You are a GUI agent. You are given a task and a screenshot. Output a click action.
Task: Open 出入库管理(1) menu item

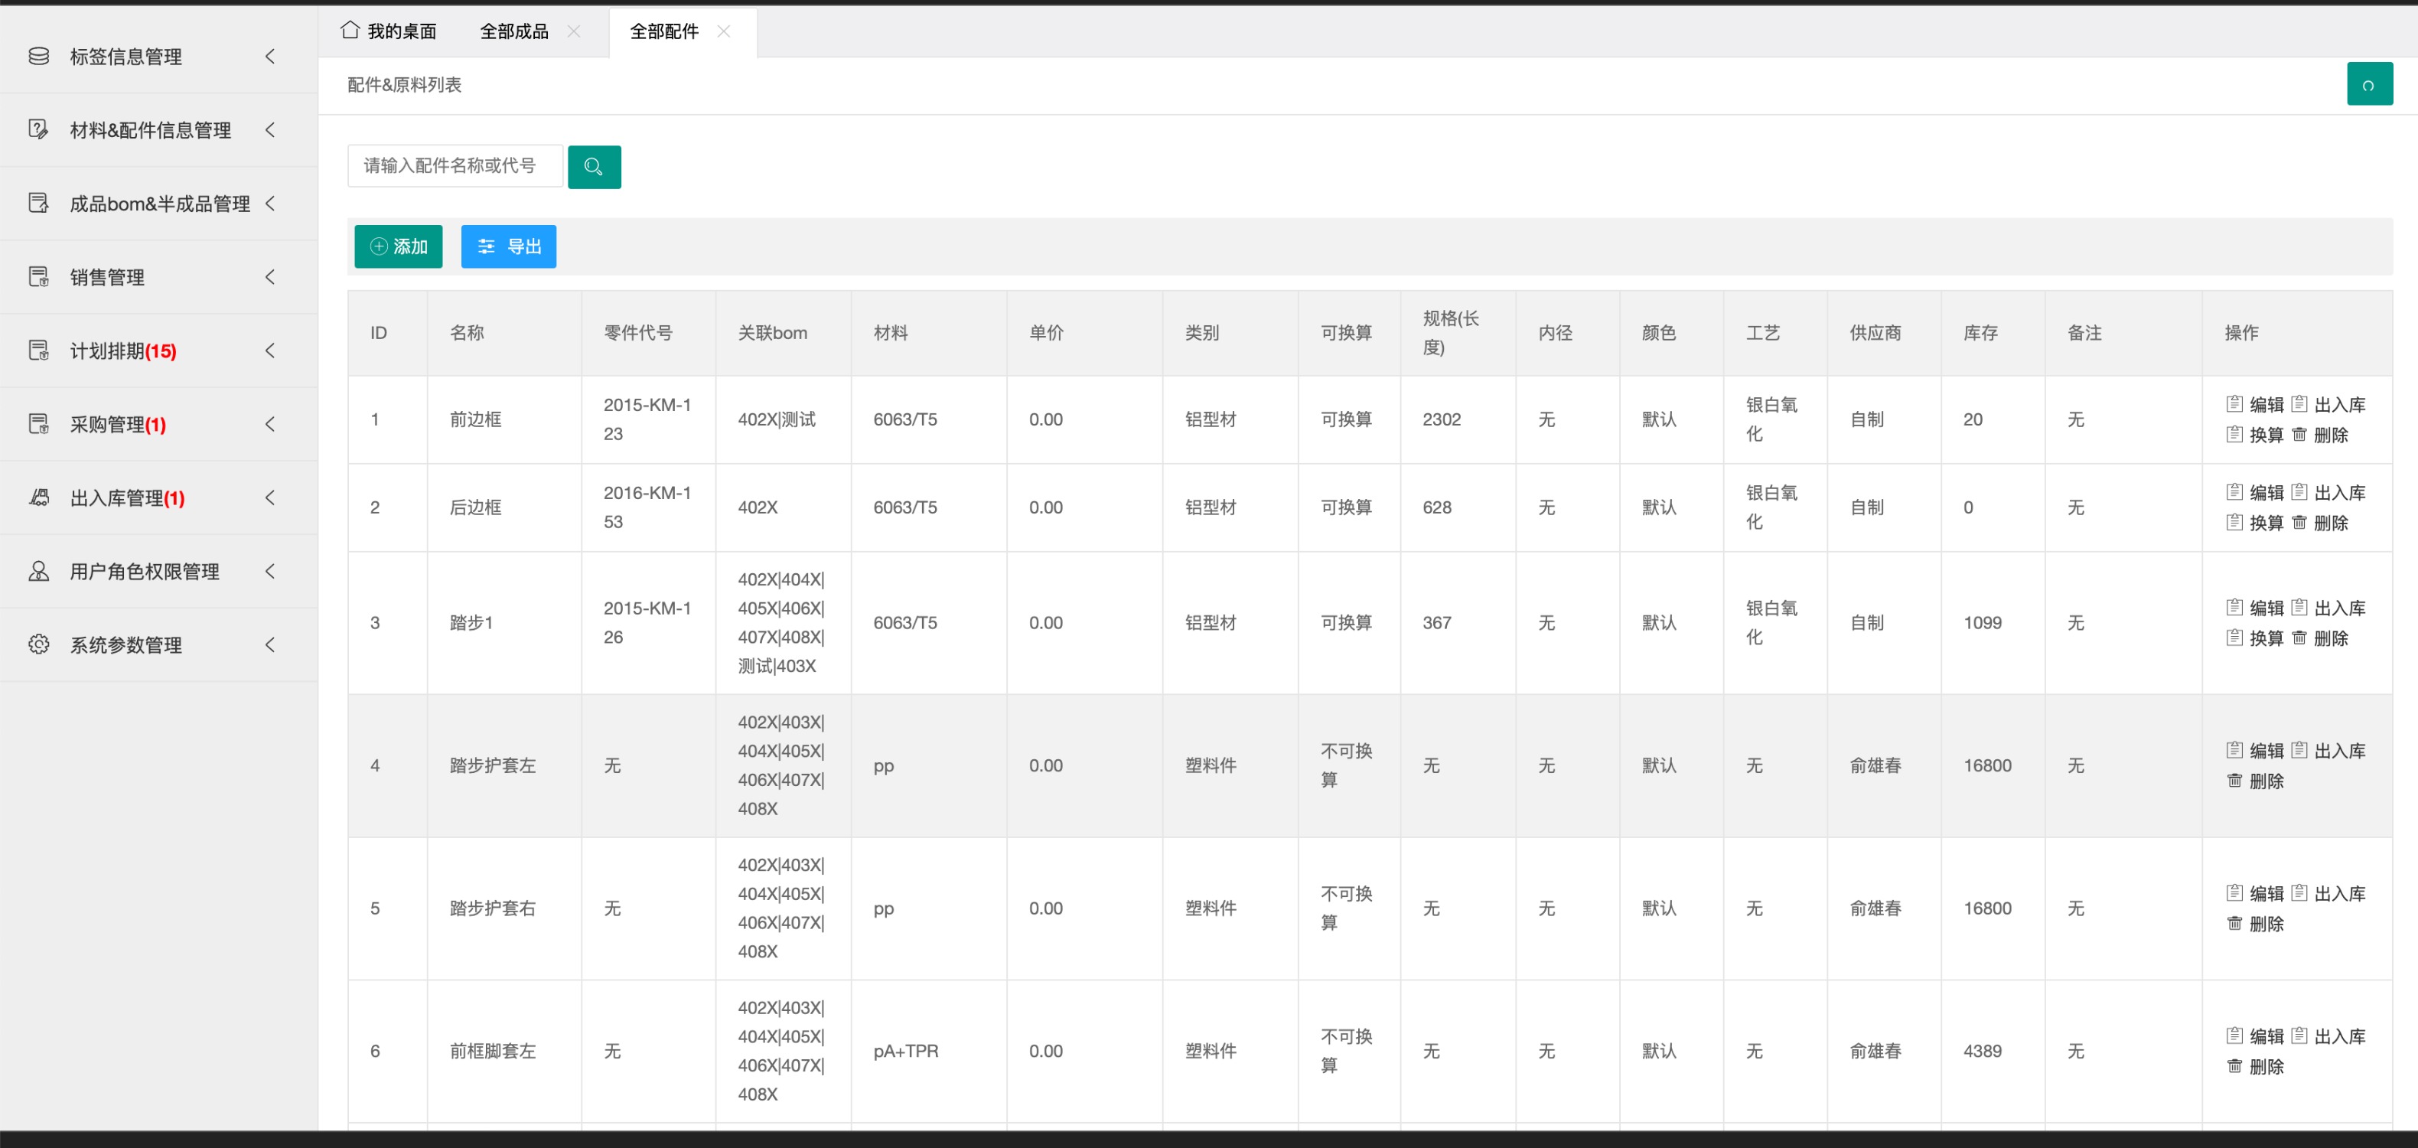tap(158, 497)
